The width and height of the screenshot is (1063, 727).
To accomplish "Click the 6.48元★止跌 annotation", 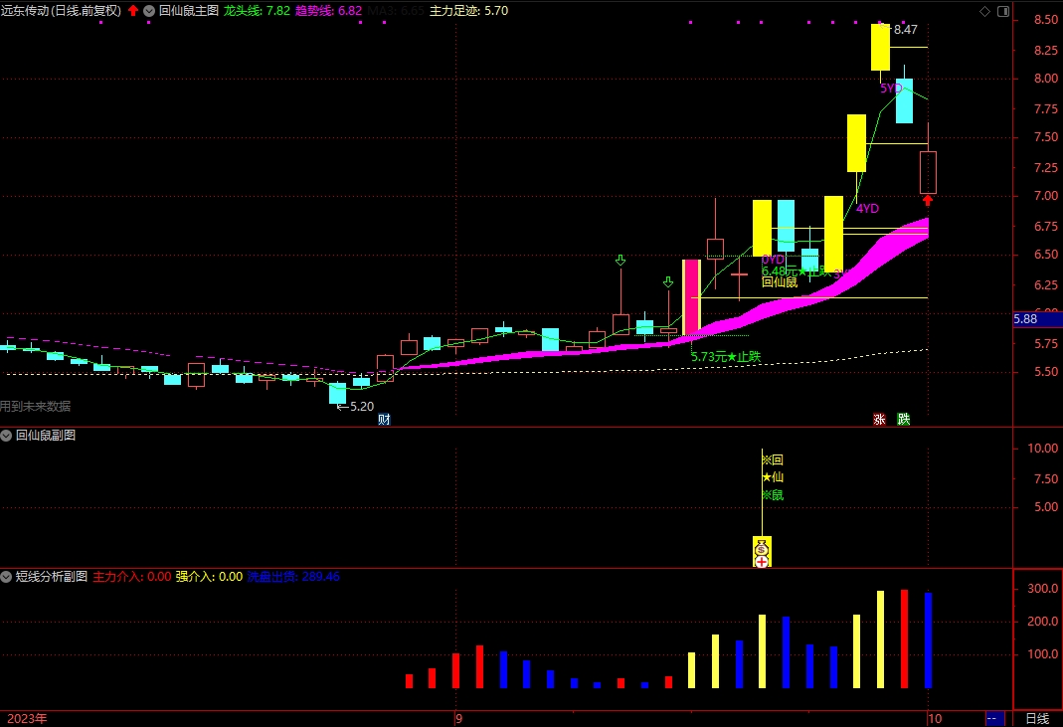I will pos(796,272).
